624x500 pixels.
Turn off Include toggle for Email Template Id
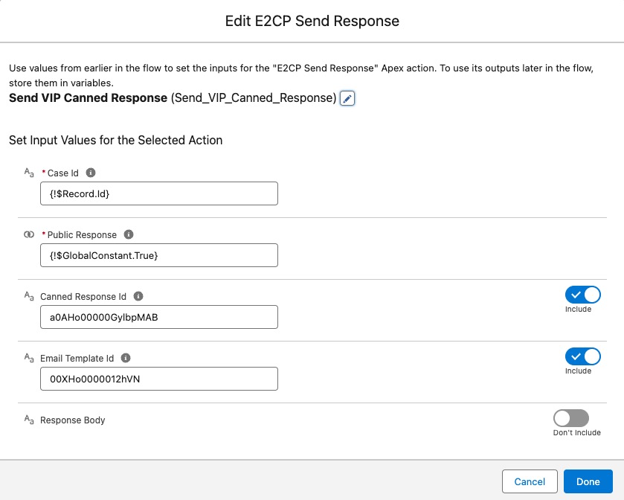582,356
